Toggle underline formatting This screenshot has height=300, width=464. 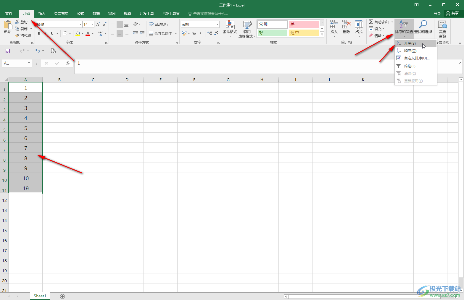52,33
